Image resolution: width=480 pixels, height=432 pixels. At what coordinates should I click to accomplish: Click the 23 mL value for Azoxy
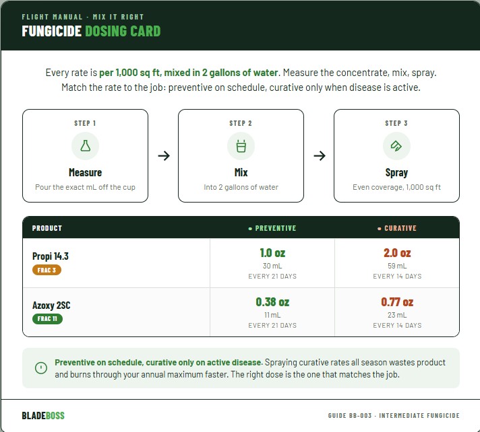pos(397,315)
